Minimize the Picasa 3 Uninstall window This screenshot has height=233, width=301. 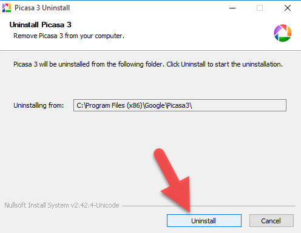tap(232, 8)
